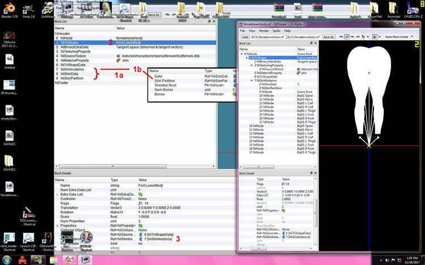Screen dimensions: 425x265
Task: Expand the front toolbar overflow chevron after Reset Block Details
Action: 412,37
